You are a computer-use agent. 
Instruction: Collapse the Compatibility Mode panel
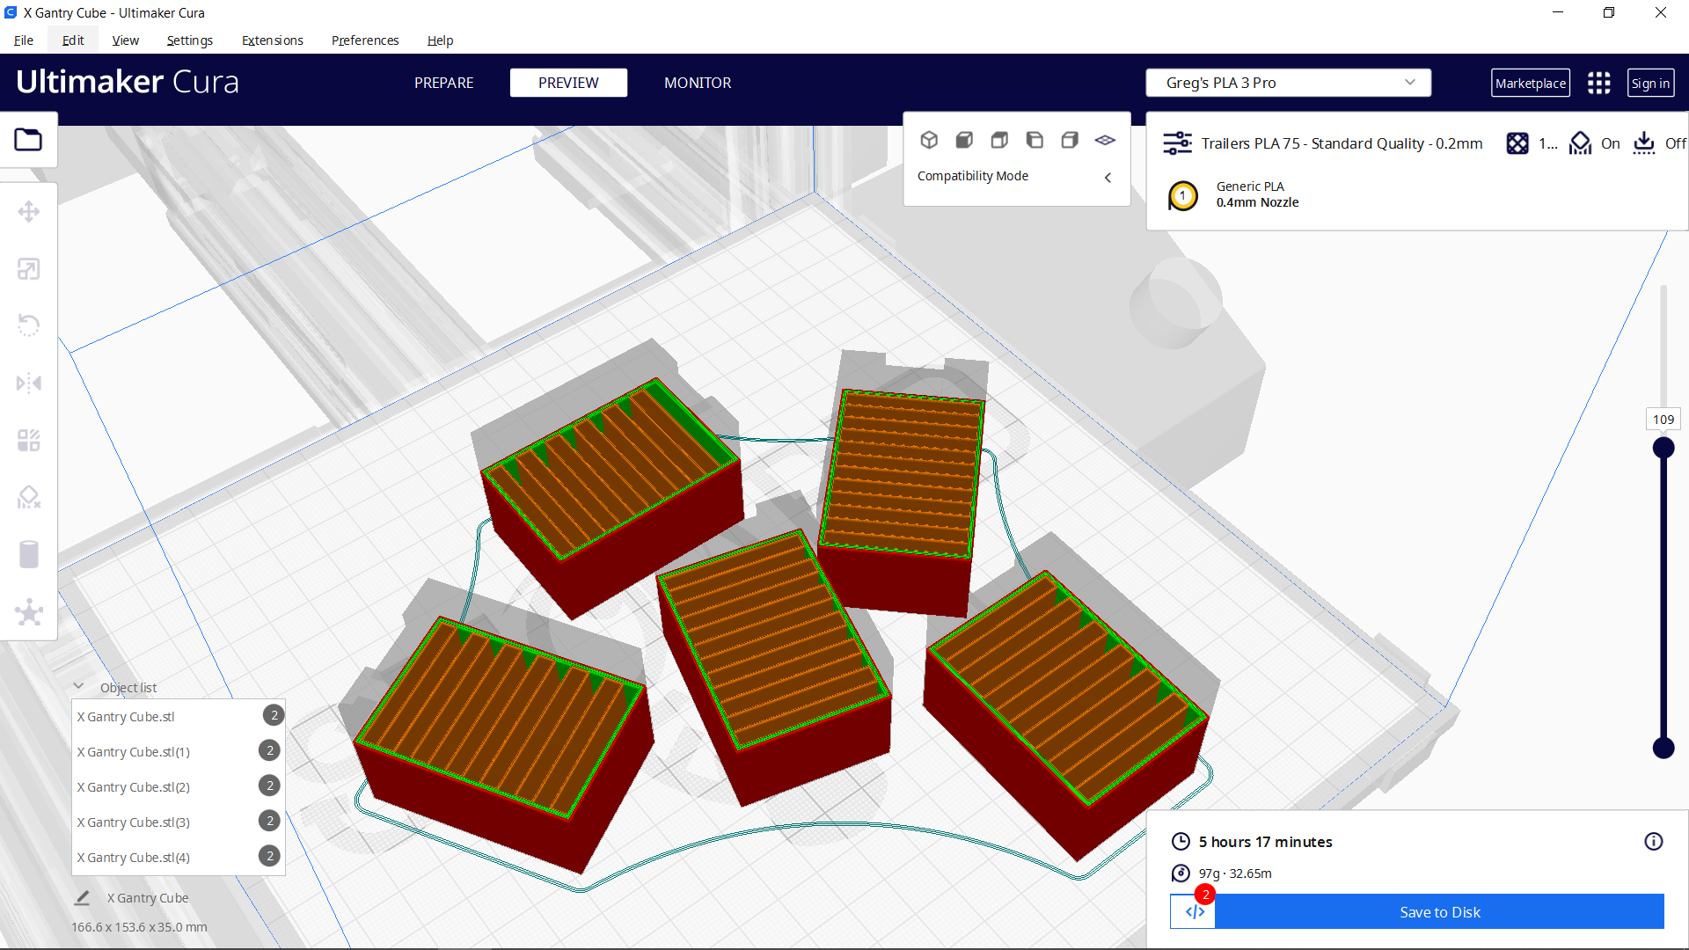[1108, 177]
